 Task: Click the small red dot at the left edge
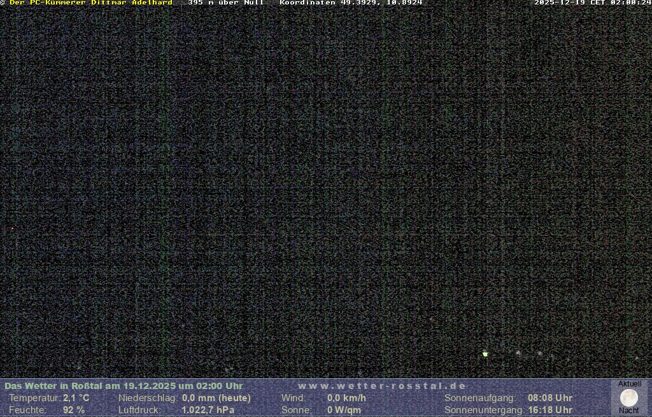pos(12,228)
